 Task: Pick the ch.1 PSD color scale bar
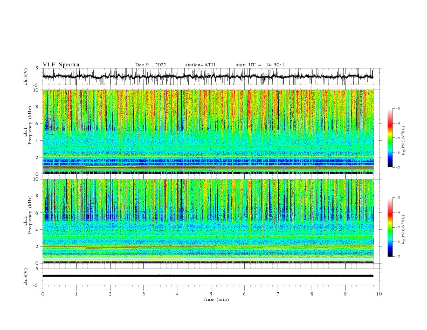click(390, 138)
